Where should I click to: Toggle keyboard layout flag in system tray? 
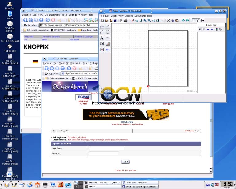coord(217,185)
